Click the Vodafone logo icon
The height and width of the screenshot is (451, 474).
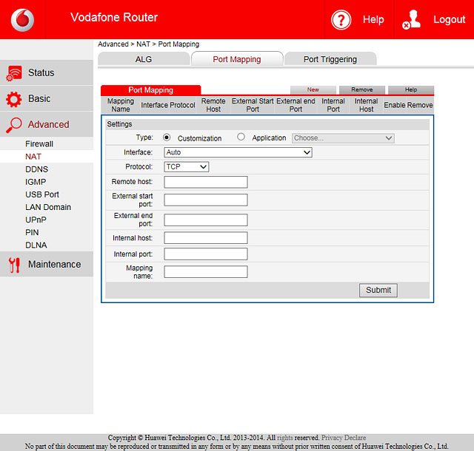tap(22, 19)
